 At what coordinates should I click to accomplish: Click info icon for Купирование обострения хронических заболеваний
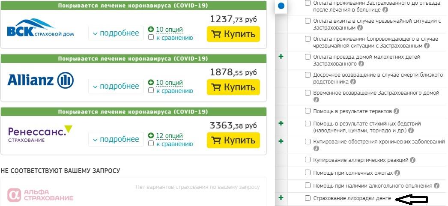pyautogui.click(x=316, y=149)
